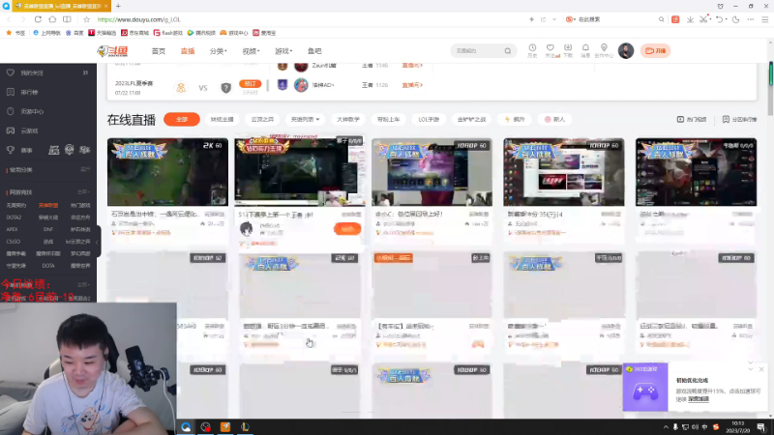Open a new browser tab

(x=118, y=6)
